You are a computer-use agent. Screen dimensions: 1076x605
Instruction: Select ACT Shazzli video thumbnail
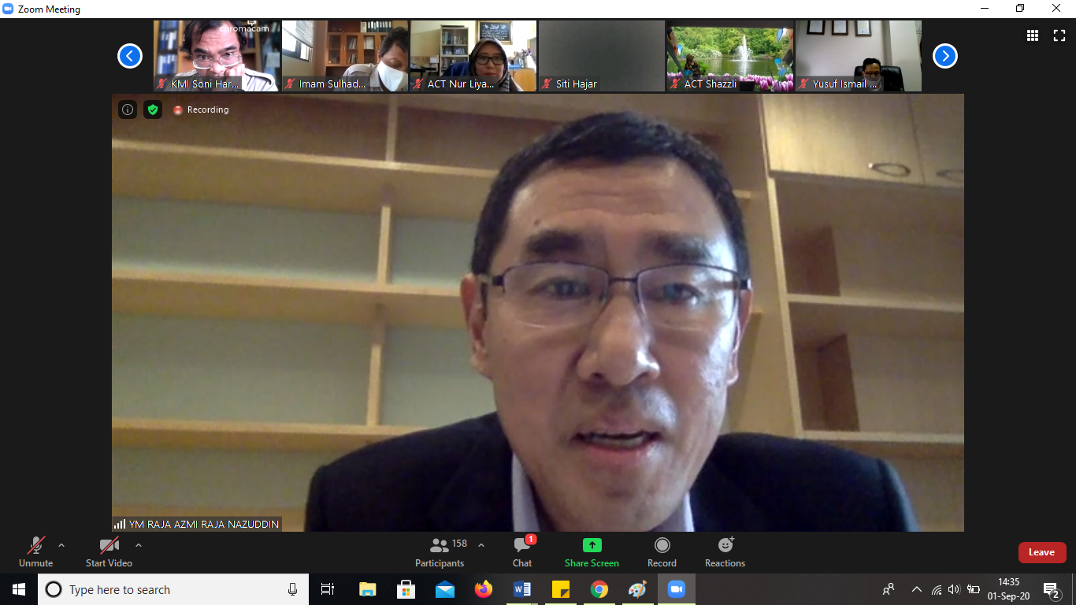pyautogui.click(x=730, y=56)
